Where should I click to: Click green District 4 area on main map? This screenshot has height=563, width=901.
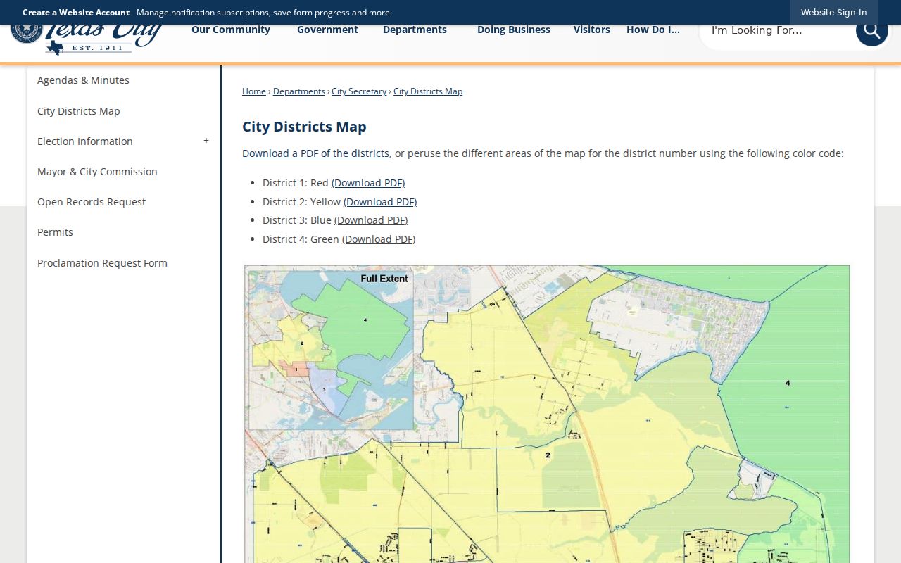tap(787, 383)
